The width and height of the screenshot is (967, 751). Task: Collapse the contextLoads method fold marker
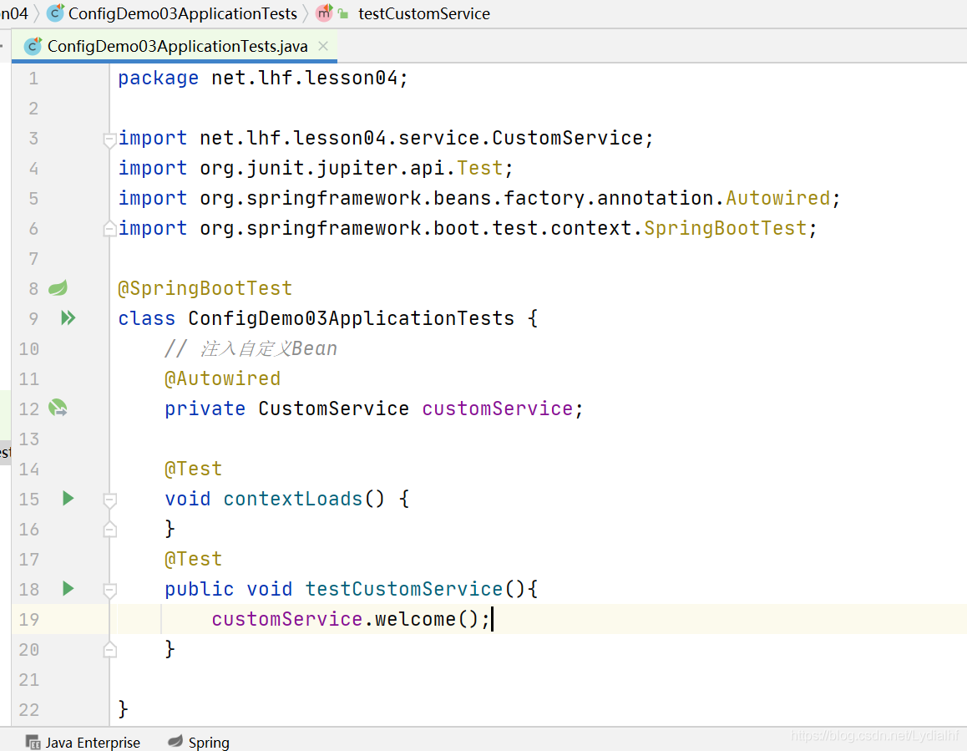click(109, 500)
